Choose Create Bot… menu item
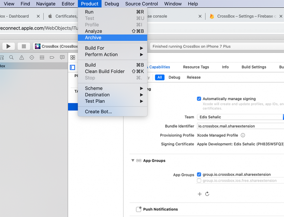284x217 pixels. click(113, 112)
